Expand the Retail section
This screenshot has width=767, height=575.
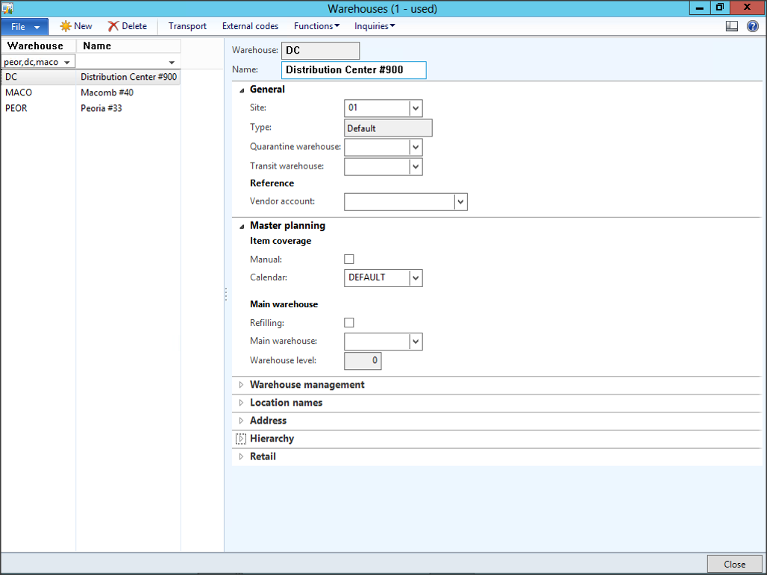263,456
